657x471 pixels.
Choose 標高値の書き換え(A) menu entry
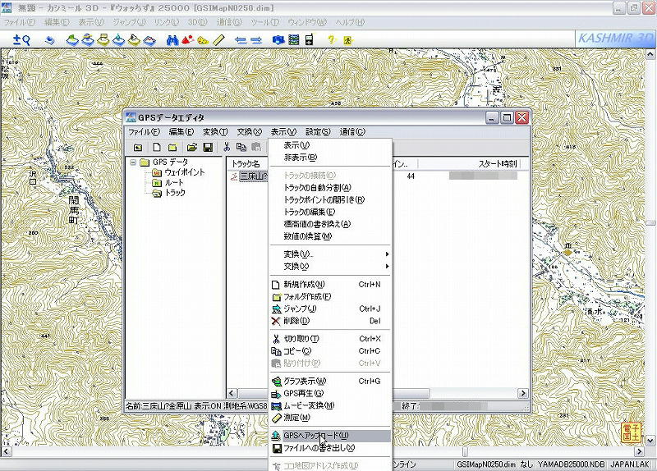point(331,224)
